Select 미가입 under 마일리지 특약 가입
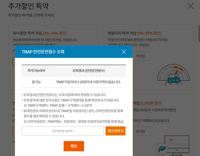 140,56
